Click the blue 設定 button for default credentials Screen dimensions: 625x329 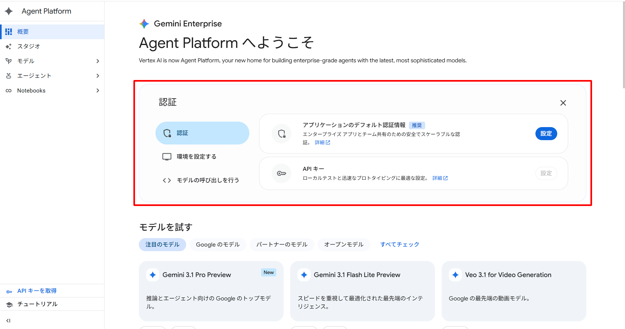[546, 134]
